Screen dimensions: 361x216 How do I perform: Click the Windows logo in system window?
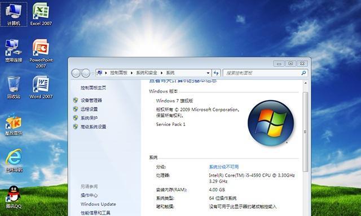point(271,123)
